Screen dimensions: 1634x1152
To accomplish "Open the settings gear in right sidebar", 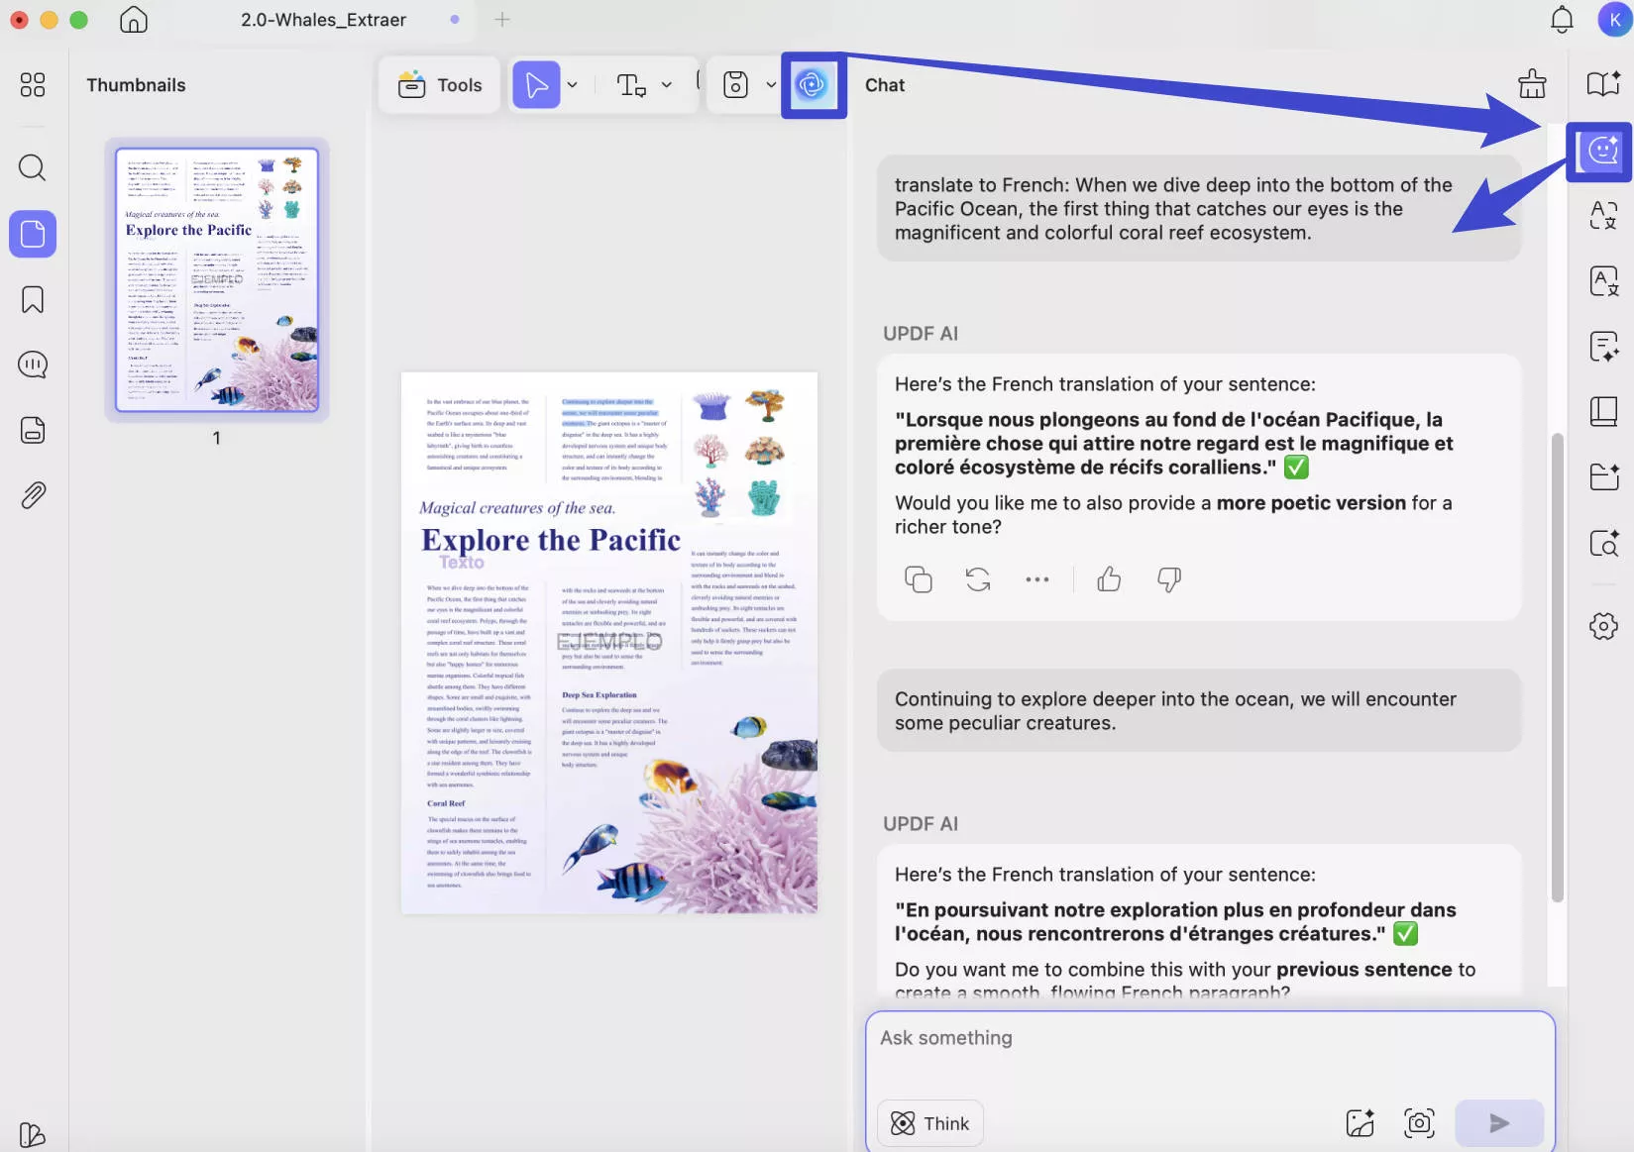I will pos(1603,626).
